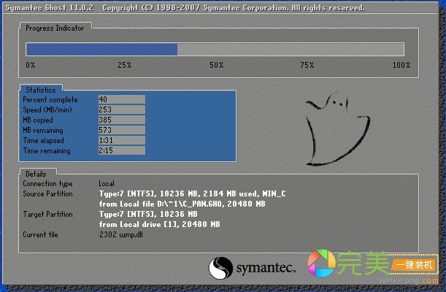Select the Time elapsed value field
The height and width of the screenshot is (292, 446).
pyautogui.click(x=121, y=140)
